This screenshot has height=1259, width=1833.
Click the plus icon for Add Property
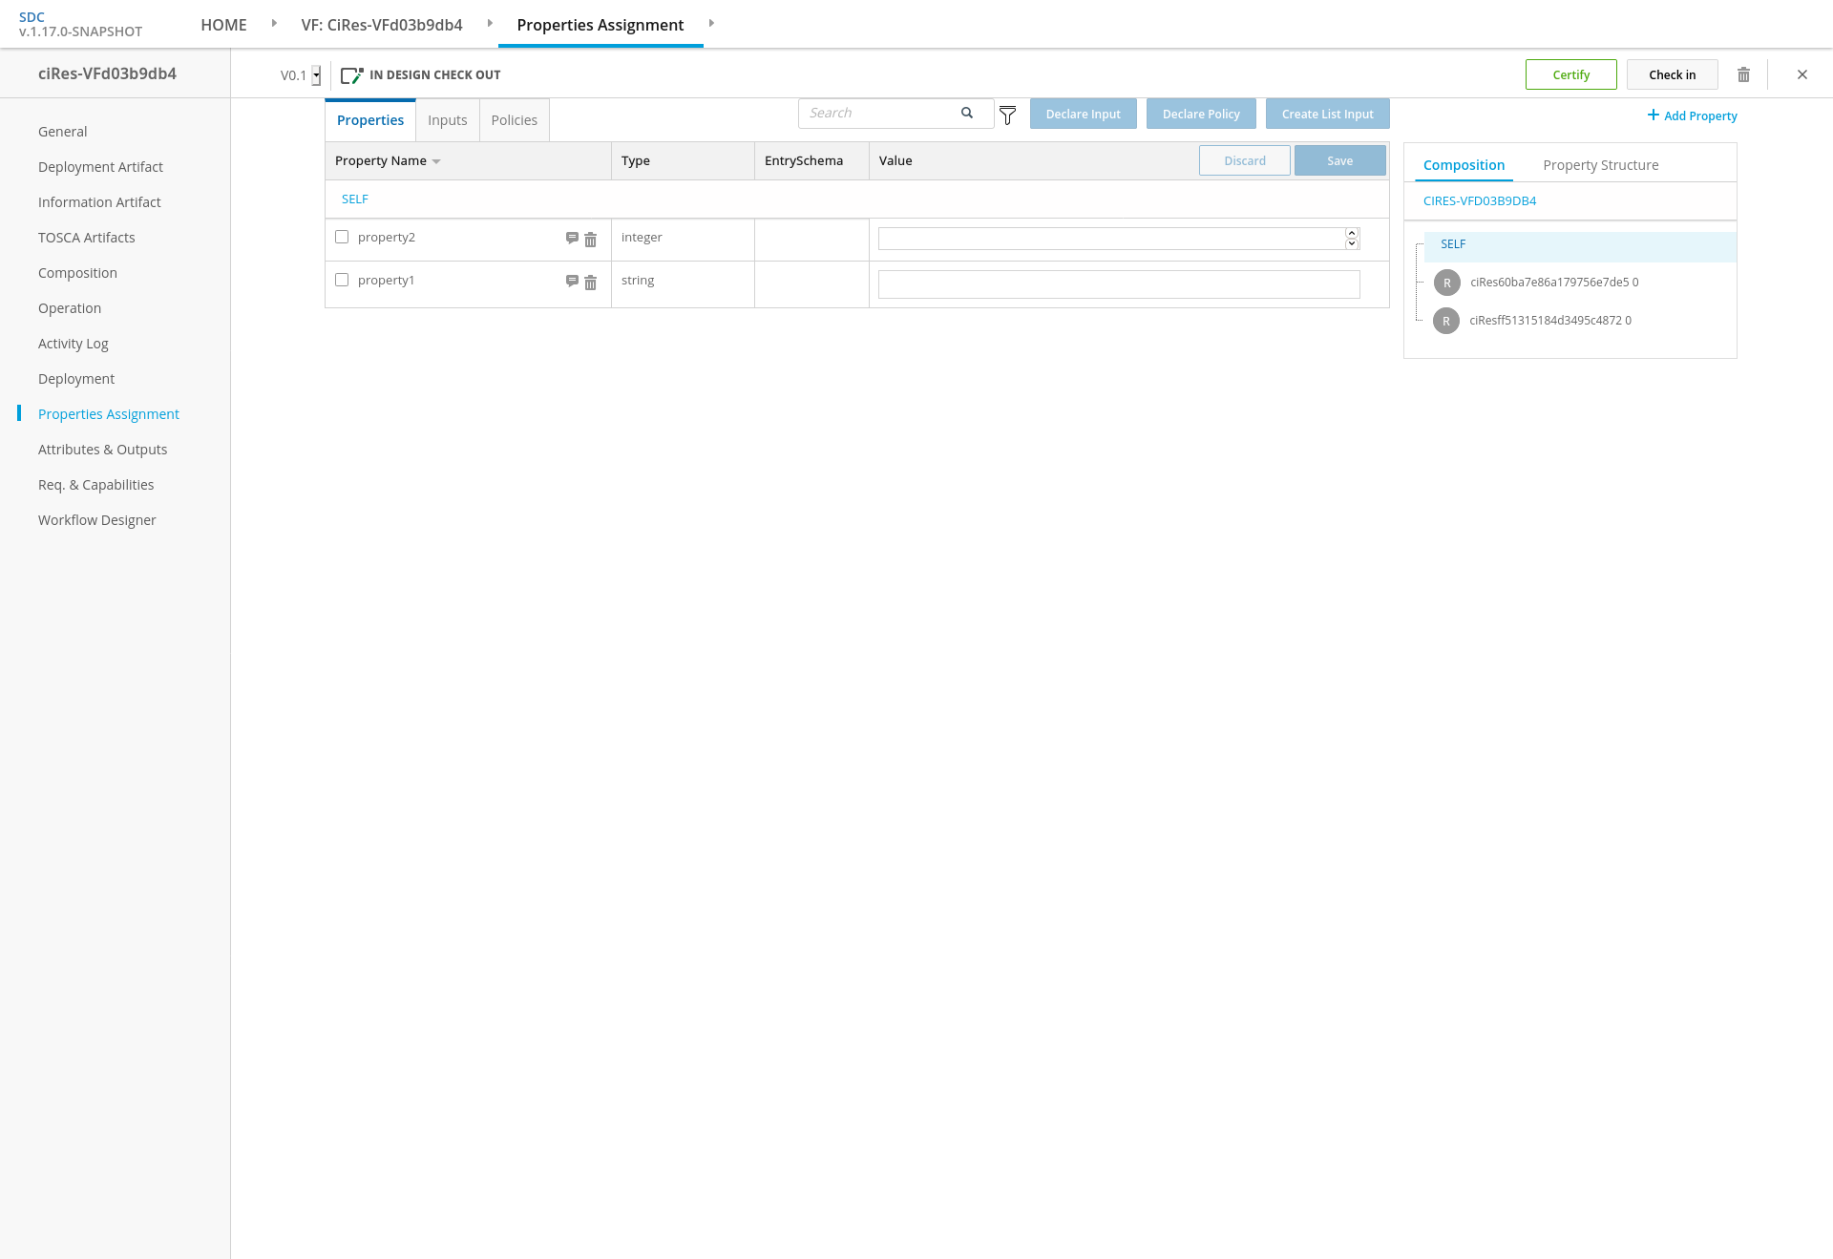(1653, 115)
